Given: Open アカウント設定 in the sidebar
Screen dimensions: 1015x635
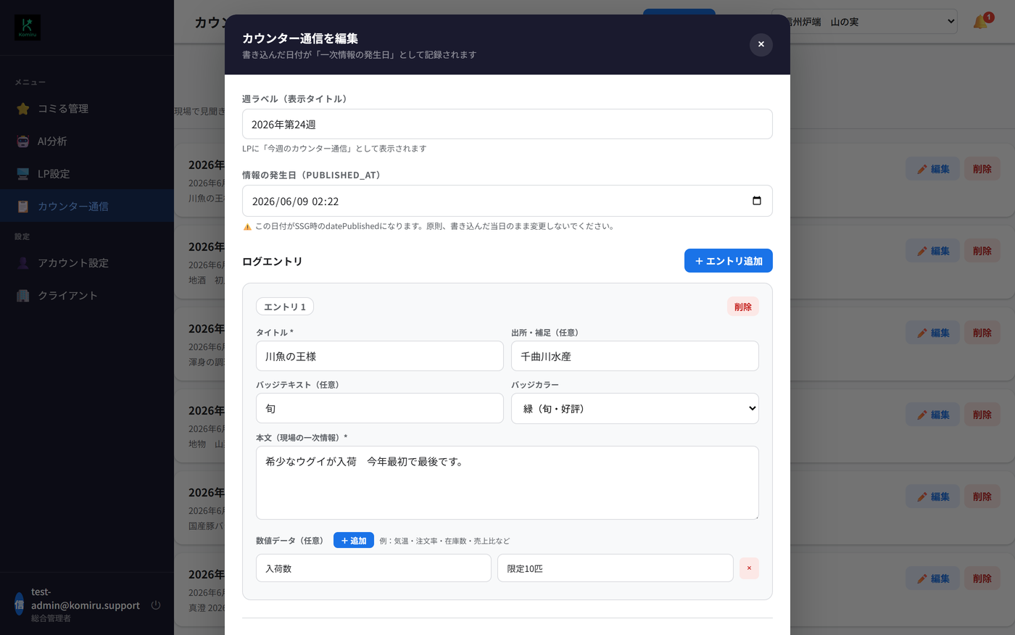Looking at the screenshot, I should (x=87, y=263).
